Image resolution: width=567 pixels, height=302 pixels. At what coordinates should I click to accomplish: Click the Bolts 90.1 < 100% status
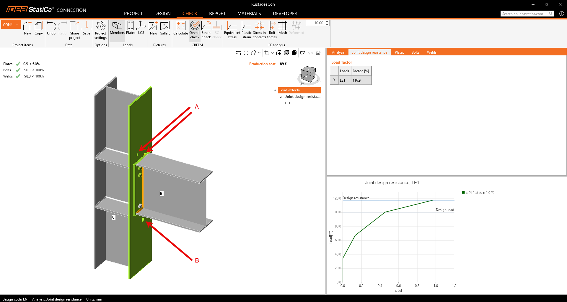(24, 70)
